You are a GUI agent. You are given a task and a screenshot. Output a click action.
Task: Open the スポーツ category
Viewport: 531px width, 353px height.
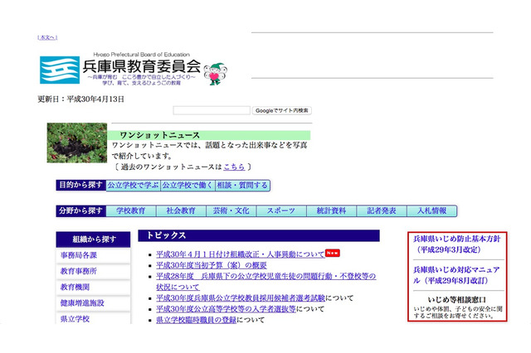click(x=281, y=210)
